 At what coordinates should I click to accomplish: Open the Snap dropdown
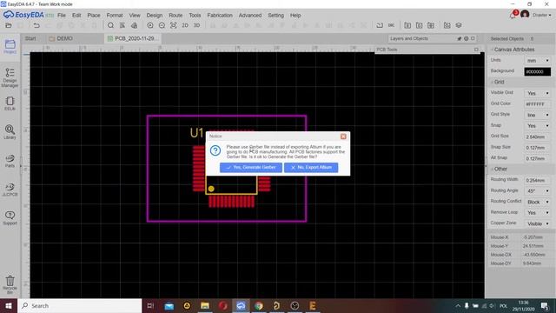537,126
